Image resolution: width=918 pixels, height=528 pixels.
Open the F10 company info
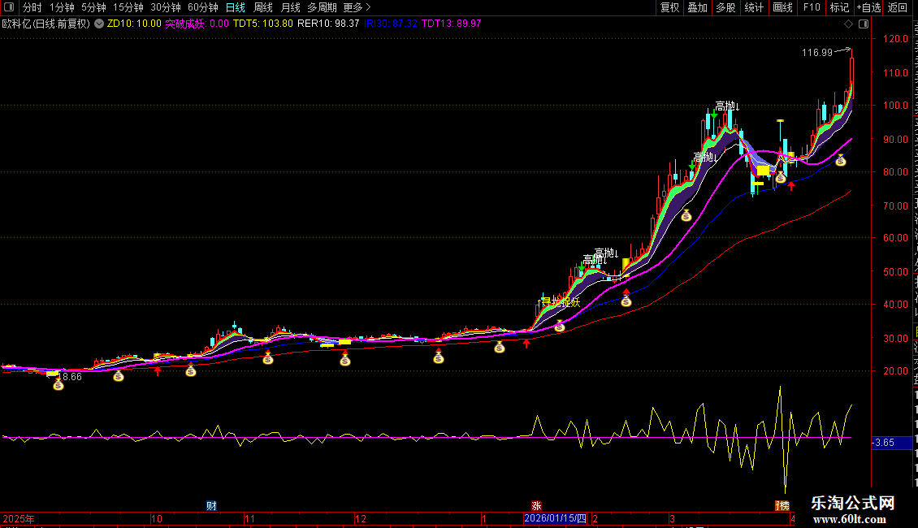812,7
